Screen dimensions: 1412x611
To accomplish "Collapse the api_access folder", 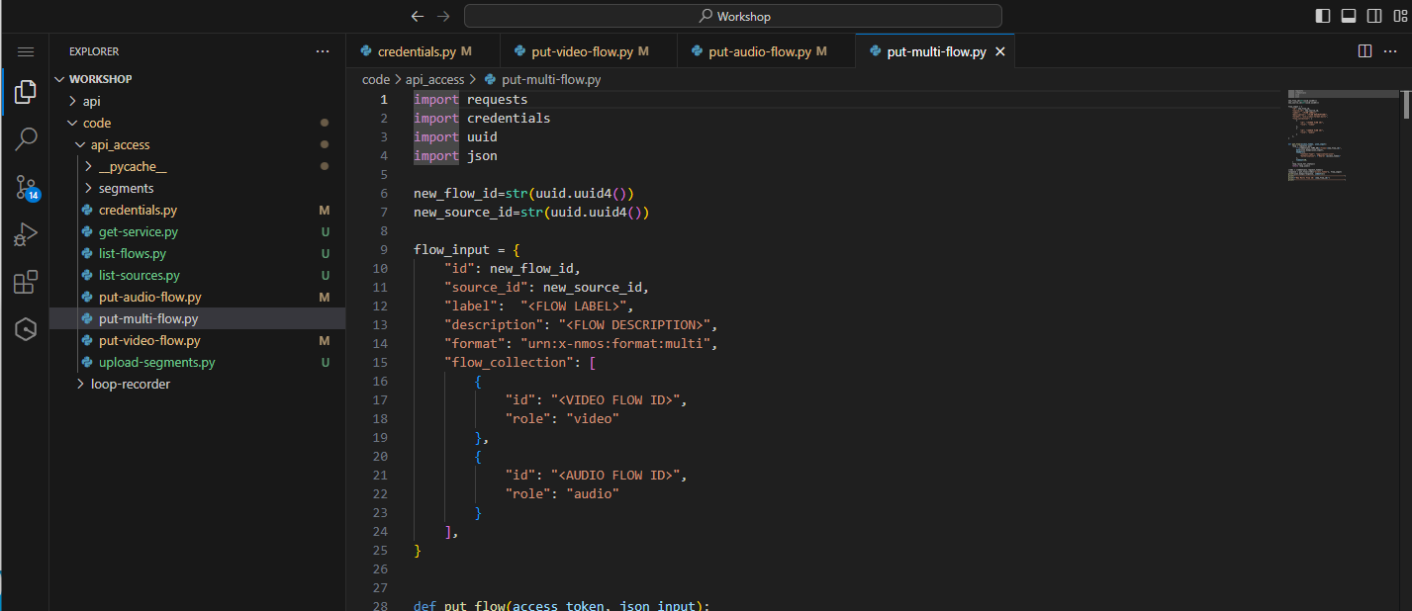I will point(198,144).
